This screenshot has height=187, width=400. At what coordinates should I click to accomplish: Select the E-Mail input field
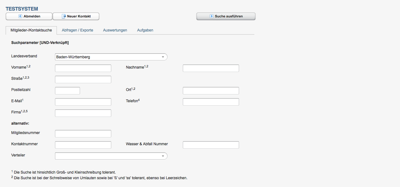click(83, 102)
